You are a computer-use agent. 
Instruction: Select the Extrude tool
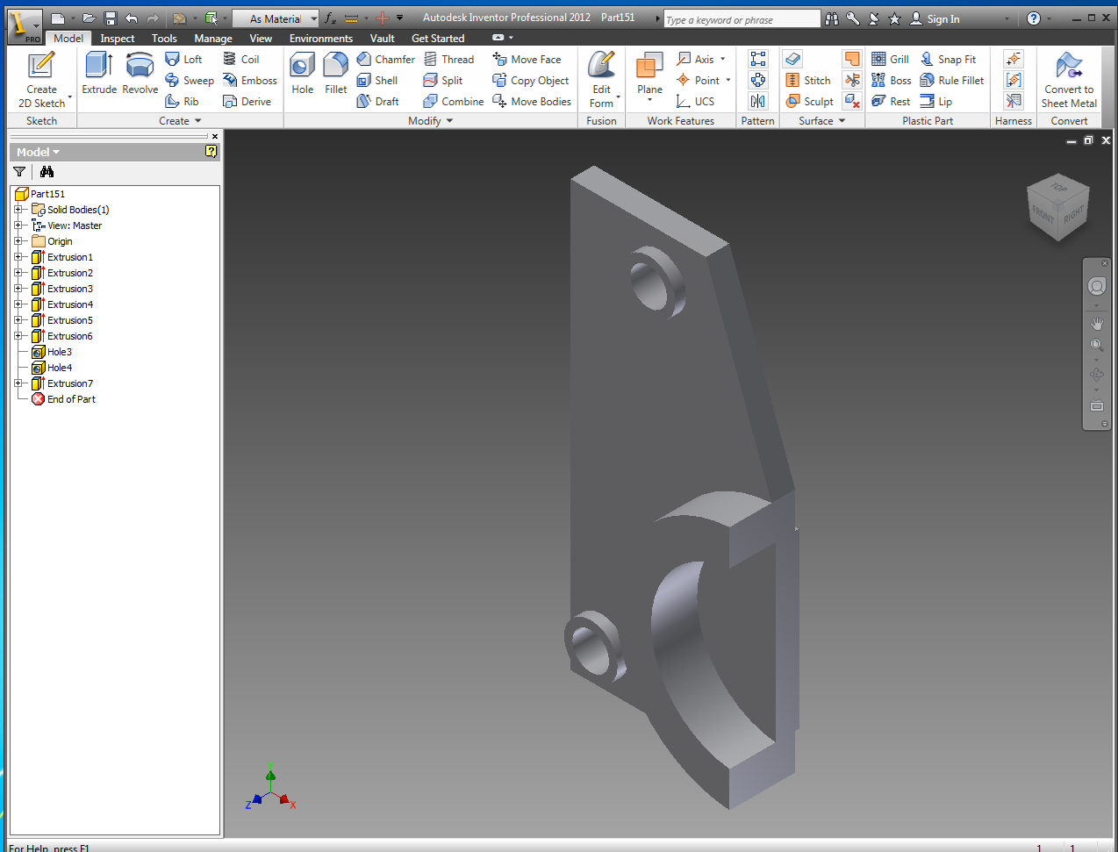[x=98, y=75]
